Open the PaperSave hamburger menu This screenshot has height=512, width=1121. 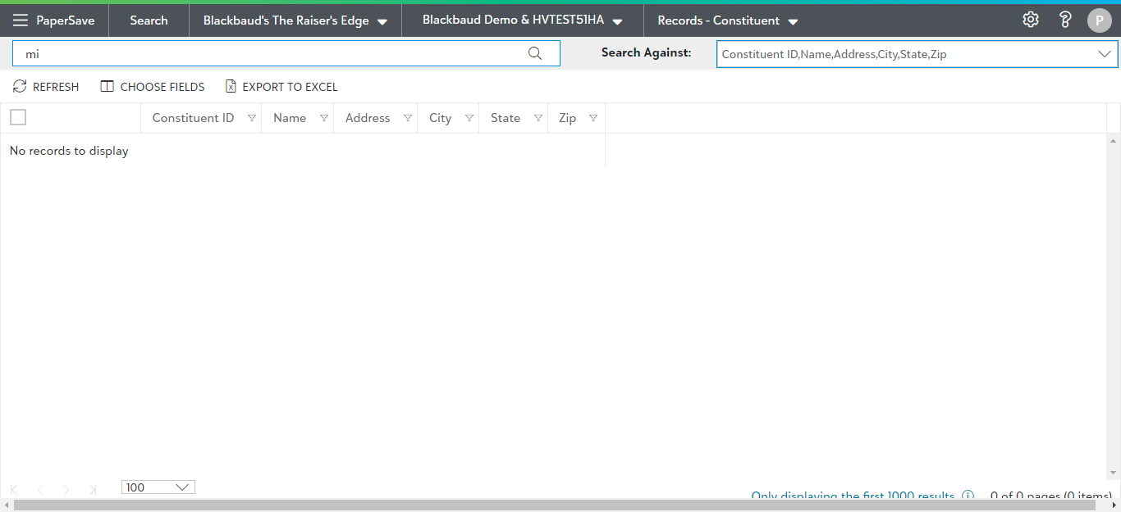pos(21,20)
